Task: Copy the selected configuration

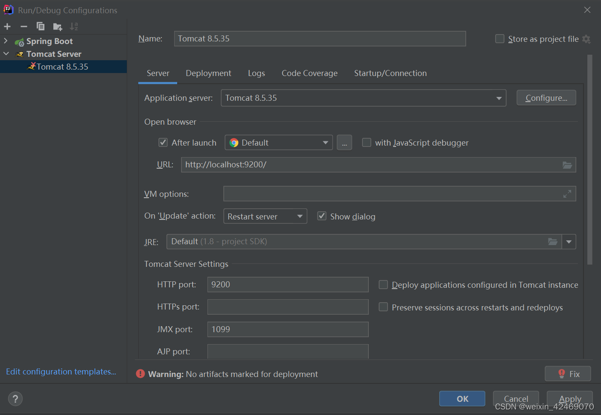Action: tap(41, 26)
